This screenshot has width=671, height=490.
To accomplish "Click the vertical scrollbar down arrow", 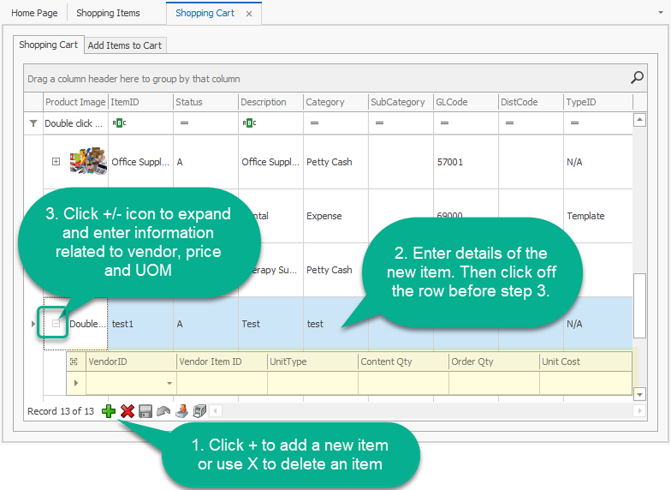I will (x=639, y=394).
